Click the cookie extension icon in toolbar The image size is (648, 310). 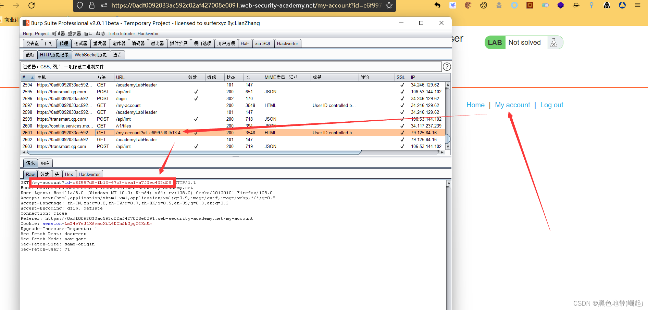point(468,5)
